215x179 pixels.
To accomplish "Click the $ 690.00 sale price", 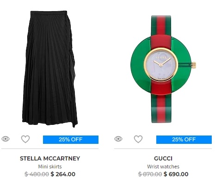I will pyautogui.click(x=176, y=174).
